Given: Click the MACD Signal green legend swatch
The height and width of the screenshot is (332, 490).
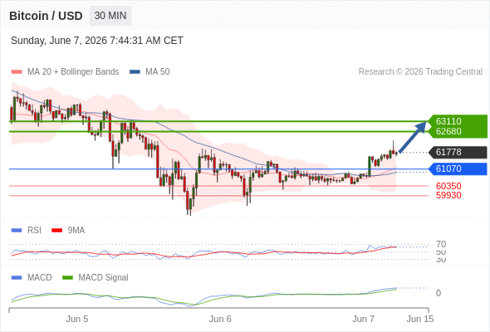Looking at the screenshot, I should [67, 278].
